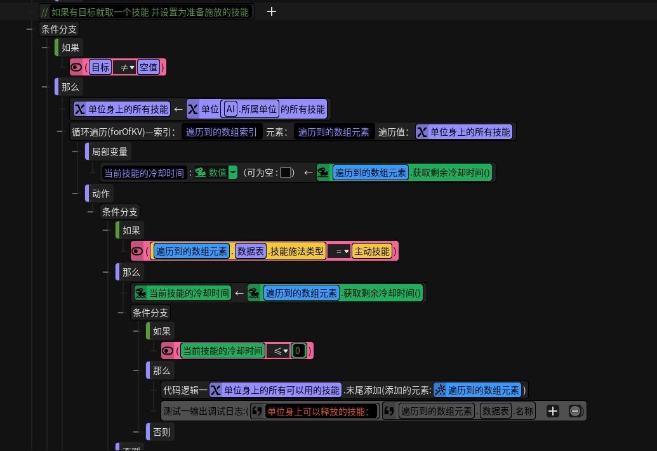Collapse the first 如果 branch
657x451 pixels.
(45, 48)
